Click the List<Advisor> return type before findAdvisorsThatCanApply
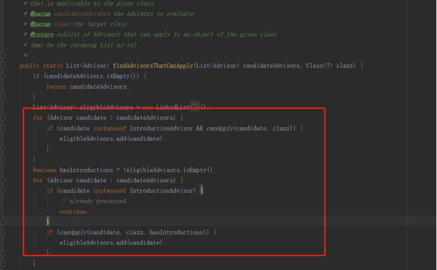This screenshot has height=270, width=437. (88, 66)
